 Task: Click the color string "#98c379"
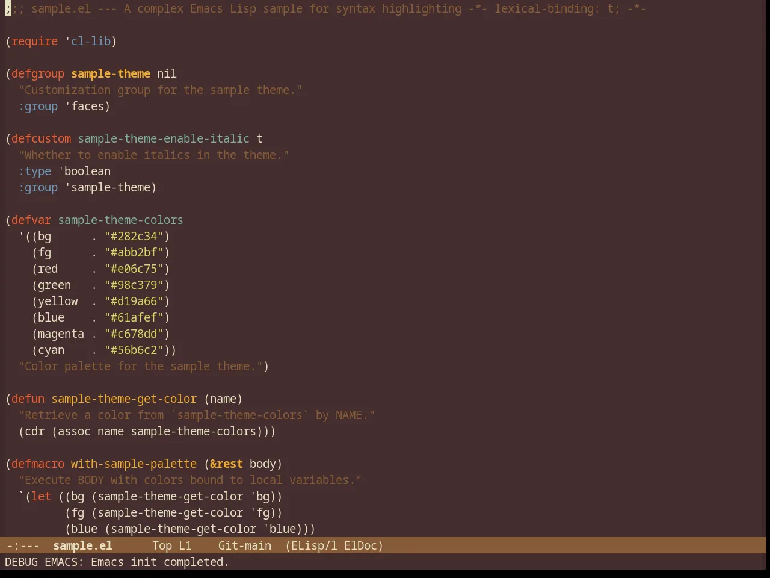pos(134,285)
